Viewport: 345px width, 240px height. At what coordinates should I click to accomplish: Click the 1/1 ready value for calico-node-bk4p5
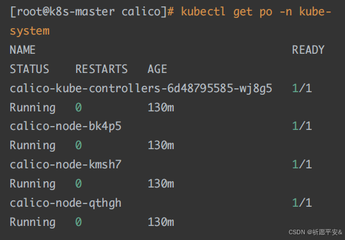point(302,126)
